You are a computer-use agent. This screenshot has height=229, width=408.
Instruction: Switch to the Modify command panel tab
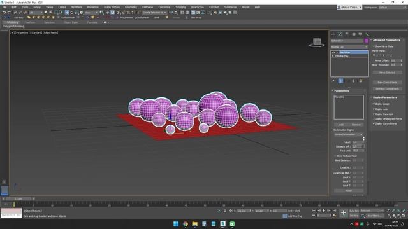coord(340,34)
